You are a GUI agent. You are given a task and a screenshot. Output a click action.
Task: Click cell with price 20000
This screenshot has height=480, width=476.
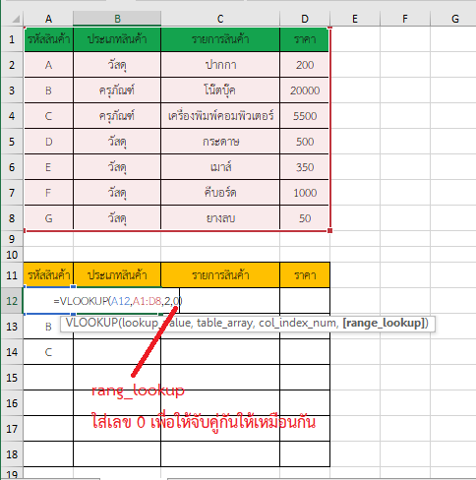coord(305,90)
